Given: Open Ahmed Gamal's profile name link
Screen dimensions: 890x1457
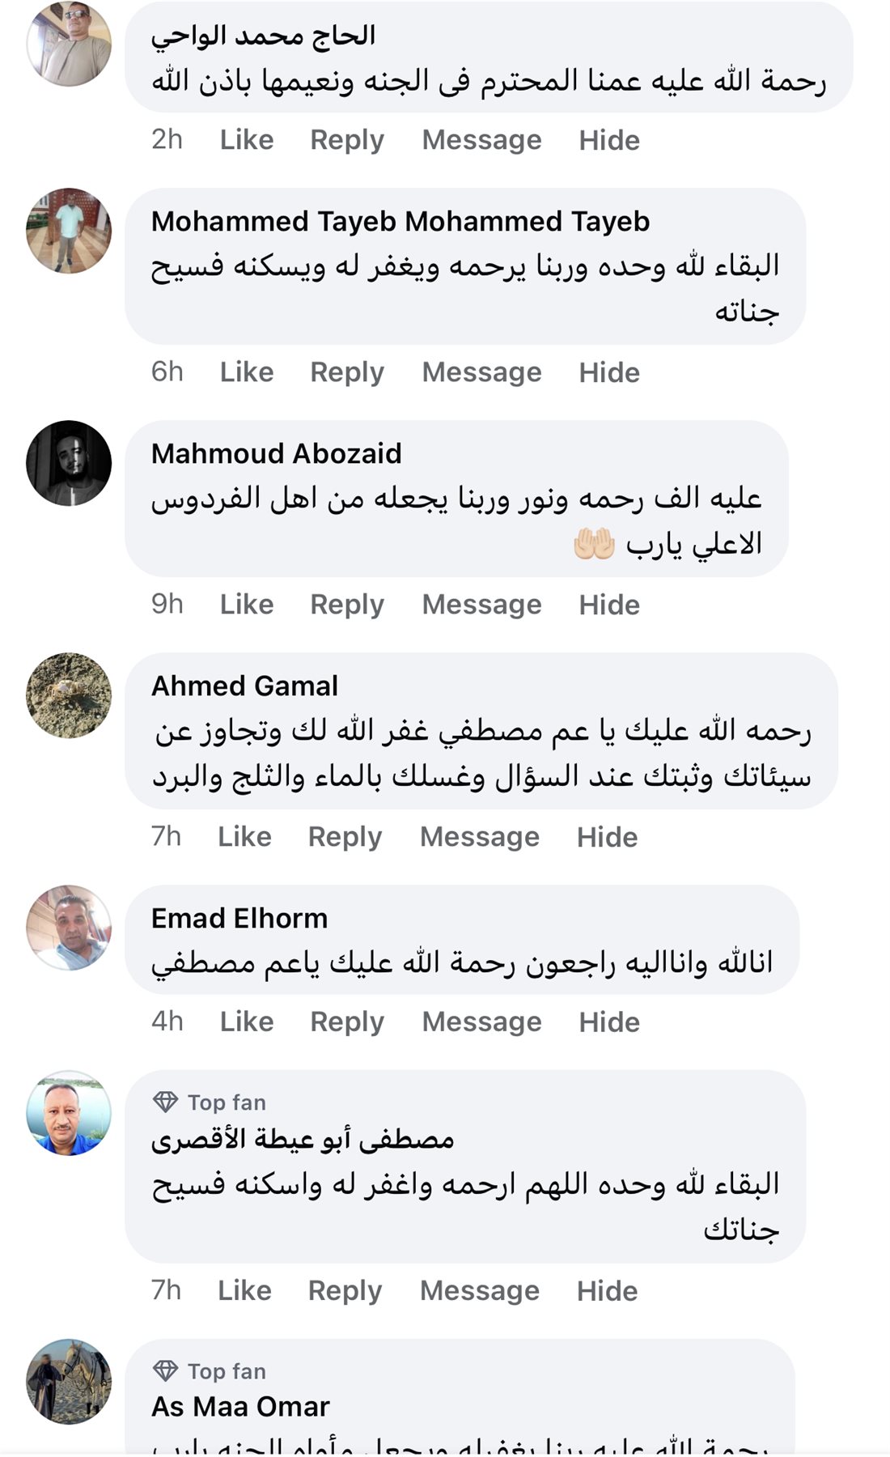Looking at the screenshot, I should tap(244, 686).
